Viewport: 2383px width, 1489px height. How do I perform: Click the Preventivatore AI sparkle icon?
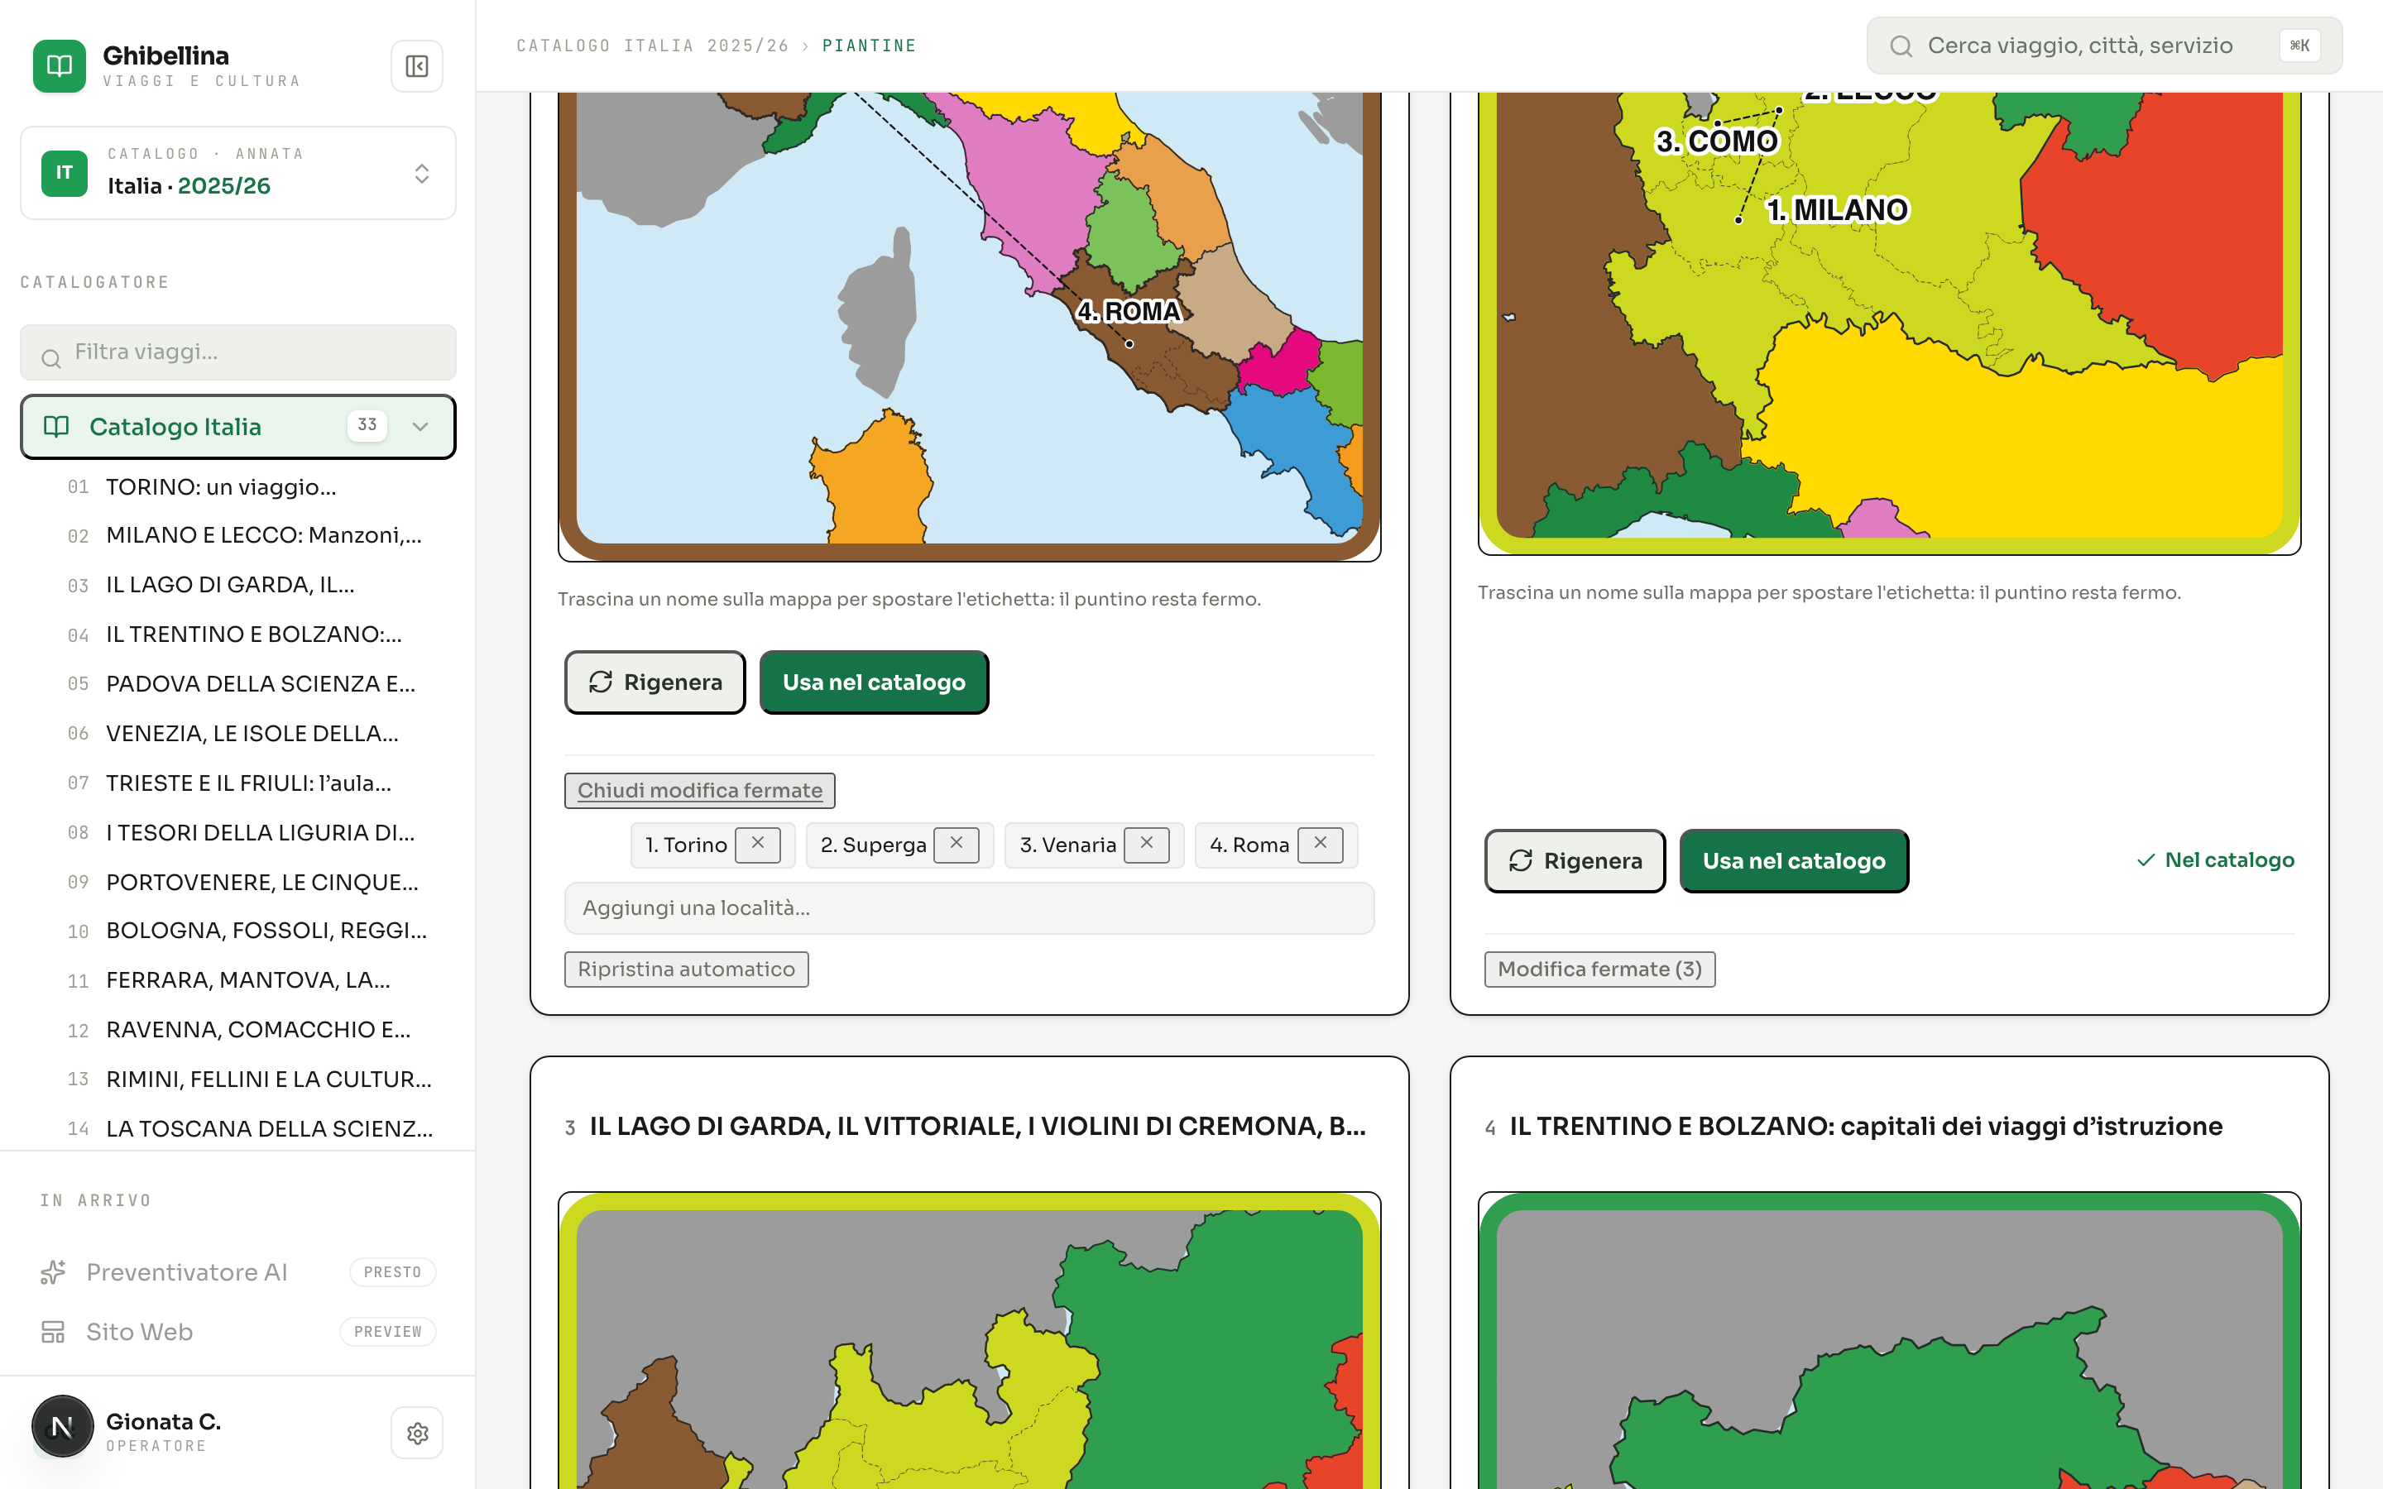point(53,1272)
